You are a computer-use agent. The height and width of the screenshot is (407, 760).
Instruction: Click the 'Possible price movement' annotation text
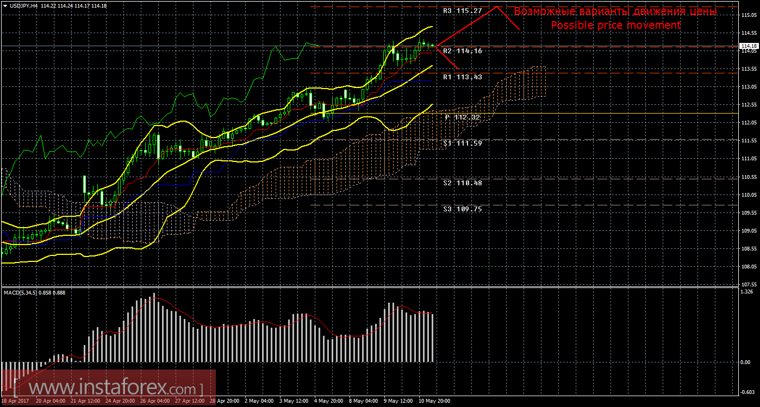tap(615, 26)
